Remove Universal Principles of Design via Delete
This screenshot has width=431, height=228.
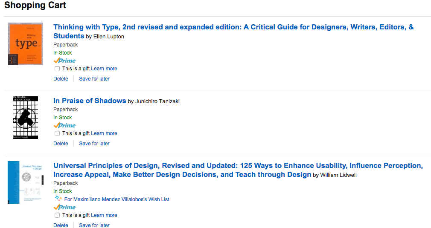tap(61, 225)
